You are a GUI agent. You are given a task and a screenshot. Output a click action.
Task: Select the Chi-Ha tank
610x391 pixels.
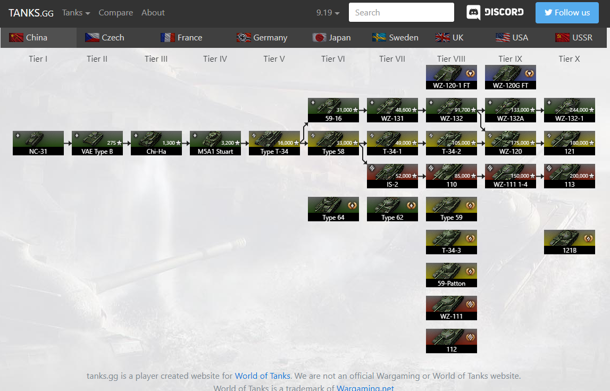coord(156,143)
